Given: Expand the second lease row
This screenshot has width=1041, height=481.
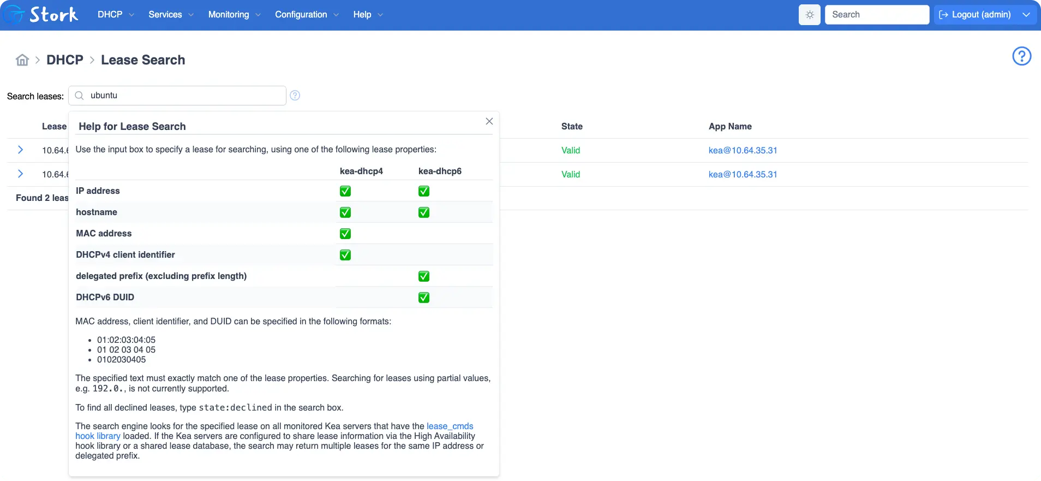Looking at the screenshot, I should (x=20, y=174).
